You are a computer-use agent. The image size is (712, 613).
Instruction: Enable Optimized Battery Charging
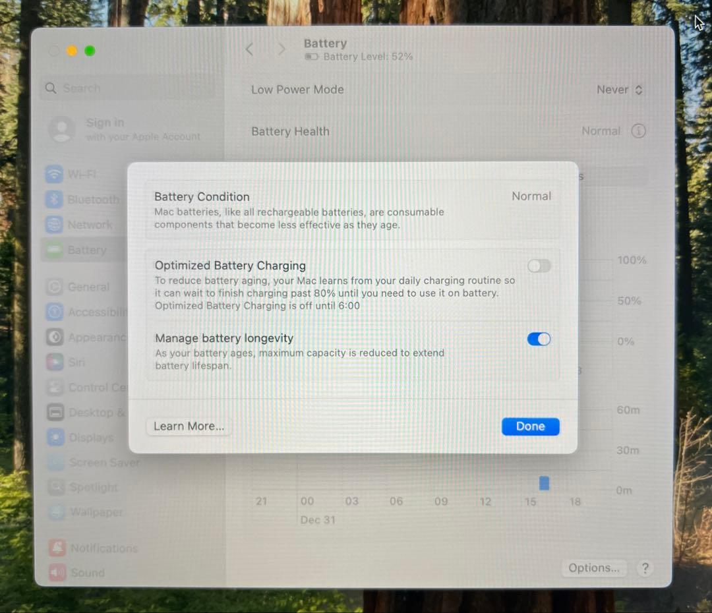pyautogui.click(x=539, y=266)
